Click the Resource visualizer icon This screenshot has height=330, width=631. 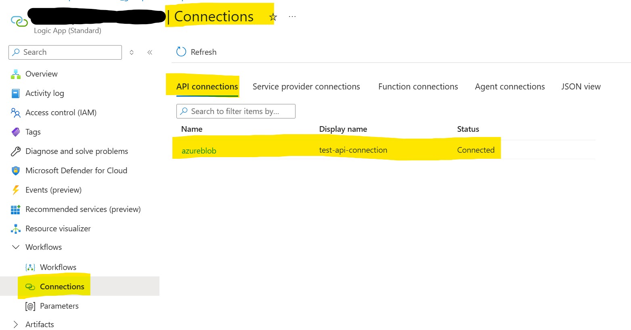point(15,229)
